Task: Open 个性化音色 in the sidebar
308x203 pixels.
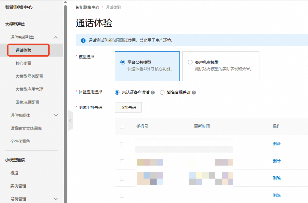Action: pyautogui.click(x=20, y=141)
